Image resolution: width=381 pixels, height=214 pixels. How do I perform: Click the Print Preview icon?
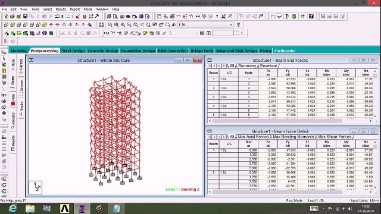tap(115, 17)
